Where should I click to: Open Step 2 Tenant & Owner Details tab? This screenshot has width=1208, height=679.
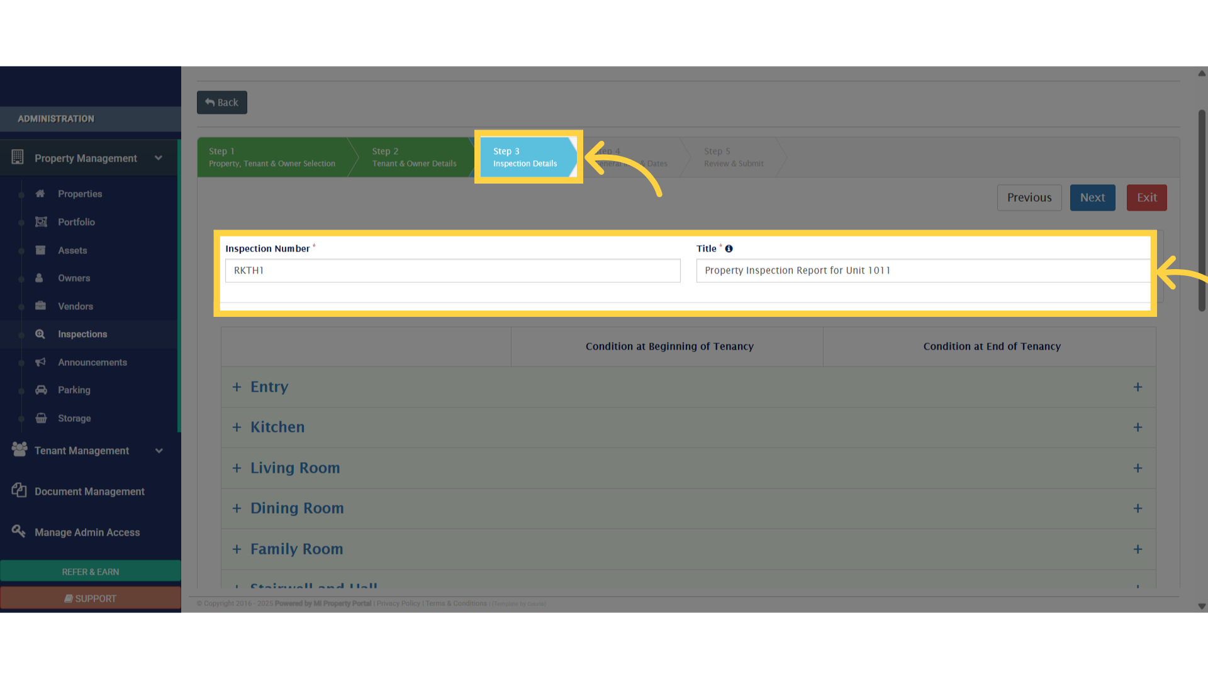pyautogui.click(x=413, y=157)
